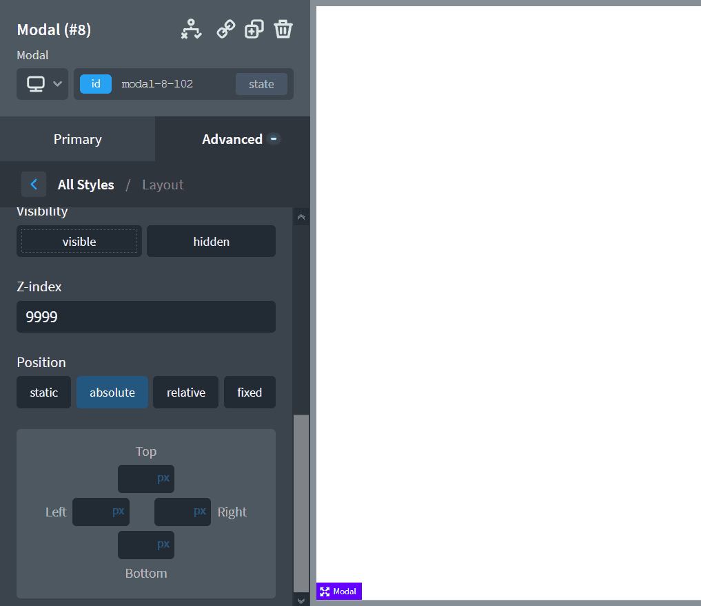Open the state selector button

tap(261, 84)
